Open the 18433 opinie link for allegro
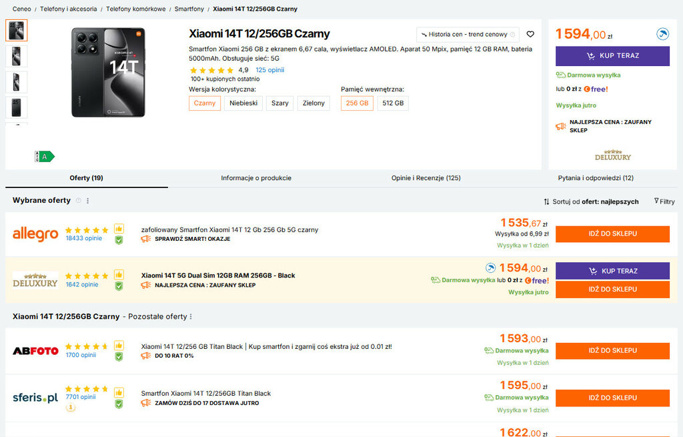683x437 pixels. pyautogui.click(x=83, y=238)
